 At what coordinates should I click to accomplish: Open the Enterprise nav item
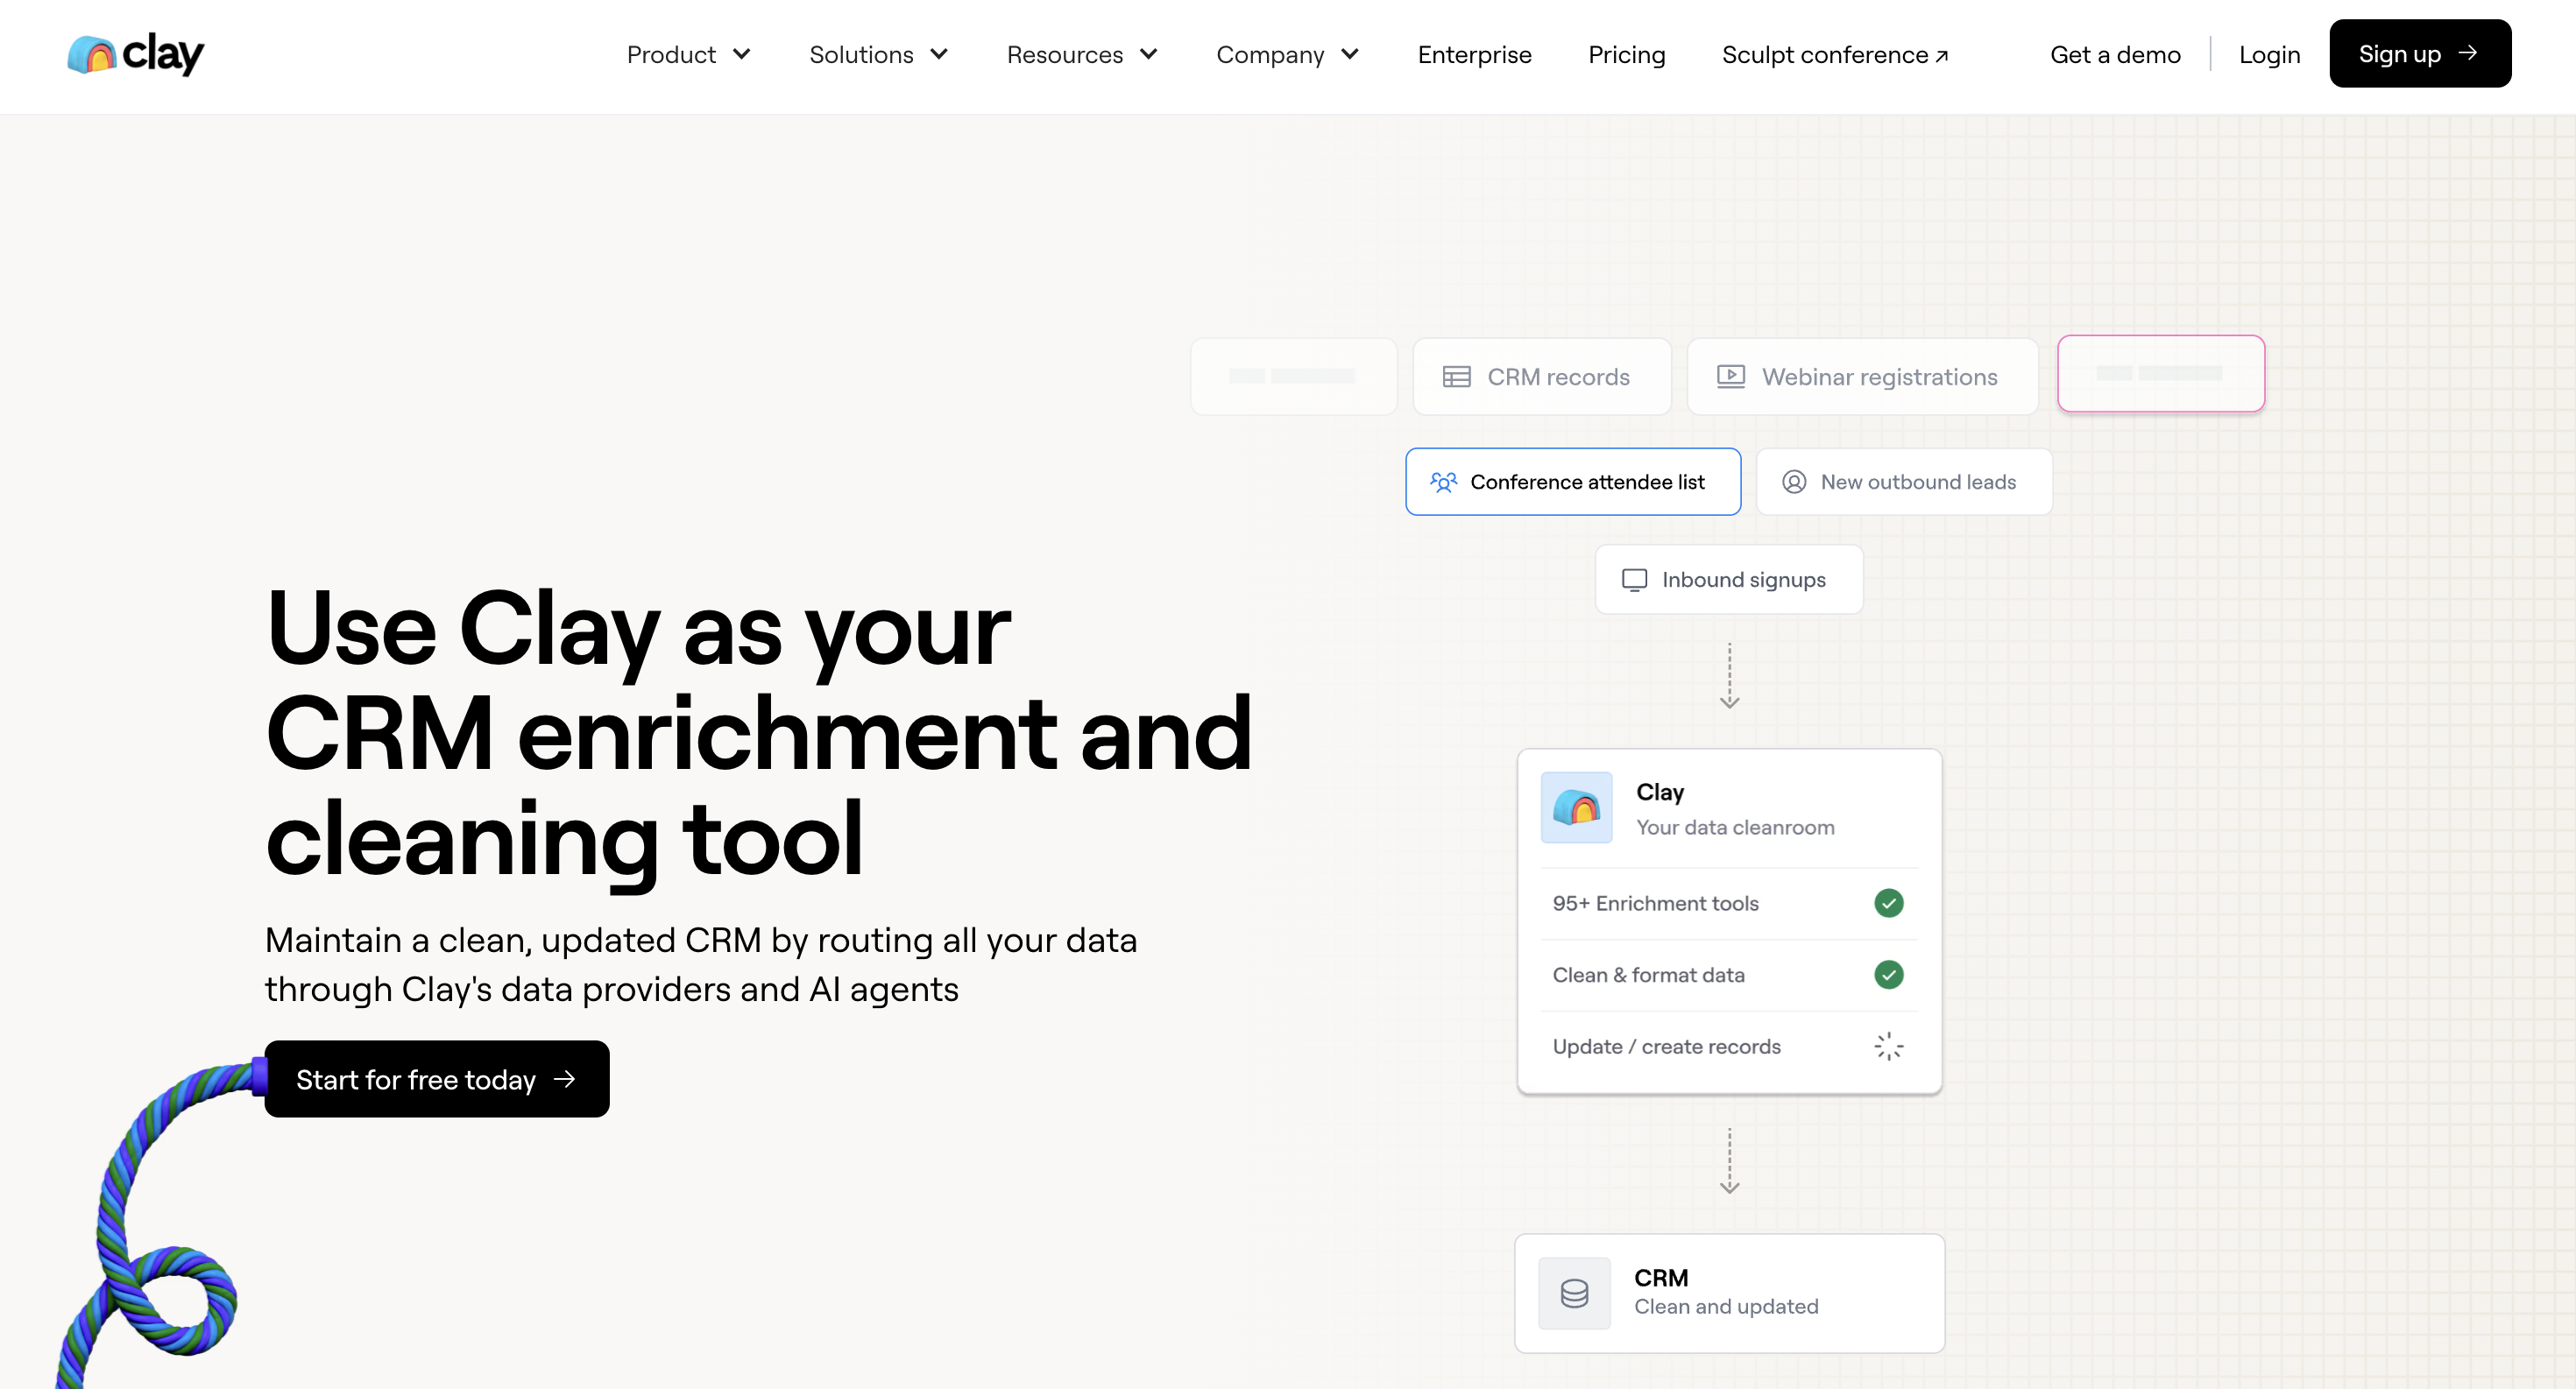(1474, 55)
